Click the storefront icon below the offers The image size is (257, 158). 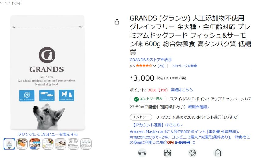click(167, 153)
